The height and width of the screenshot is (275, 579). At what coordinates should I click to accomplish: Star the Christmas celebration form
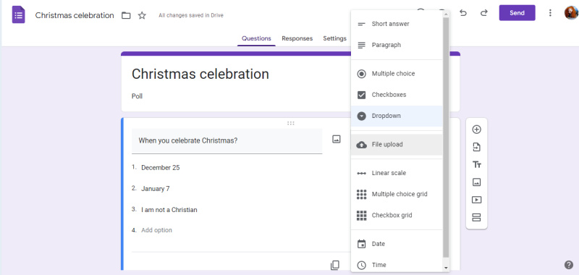[142, 15]
